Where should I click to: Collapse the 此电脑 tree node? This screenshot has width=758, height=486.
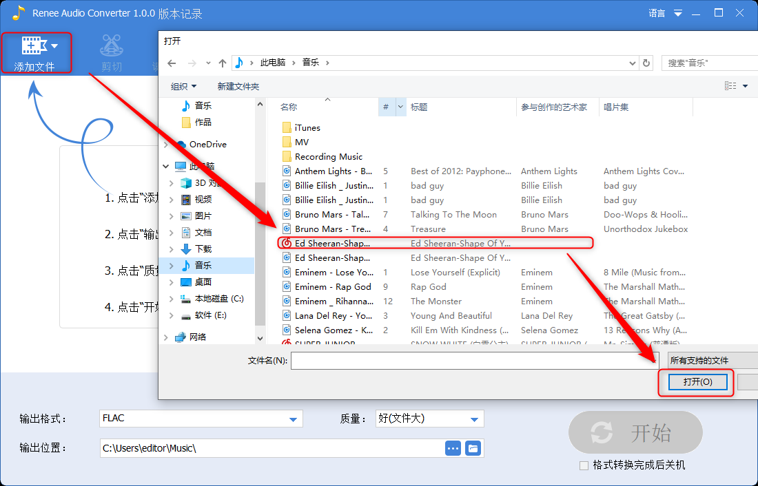(x=166, y=166)
